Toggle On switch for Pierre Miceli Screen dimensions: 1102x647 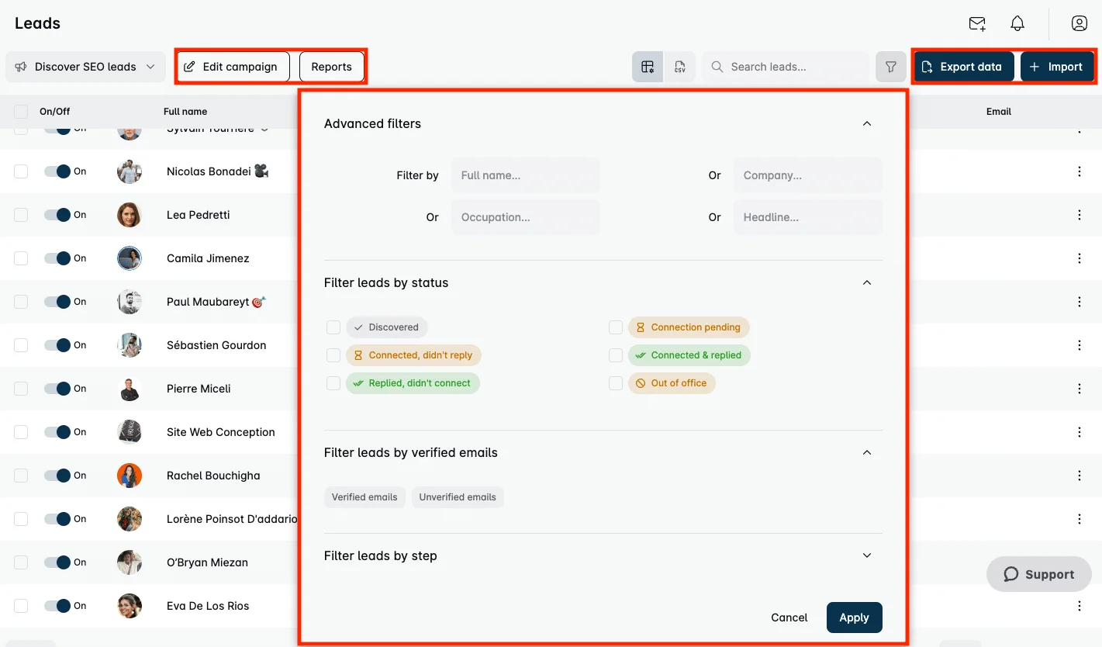tap(57, 389)
